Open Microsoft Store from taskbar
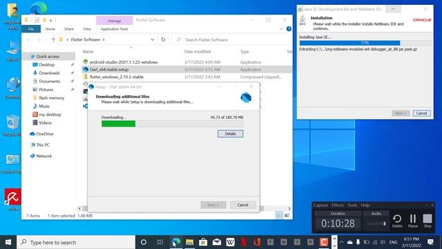442x249 pixels. 203,242
